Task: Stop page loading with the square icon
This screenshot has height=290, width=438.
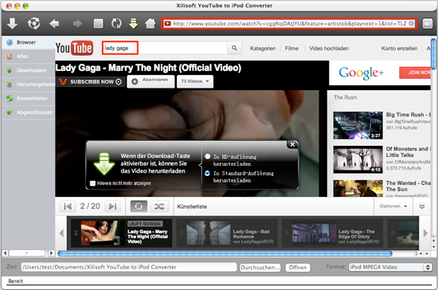Action: [98, 23]
